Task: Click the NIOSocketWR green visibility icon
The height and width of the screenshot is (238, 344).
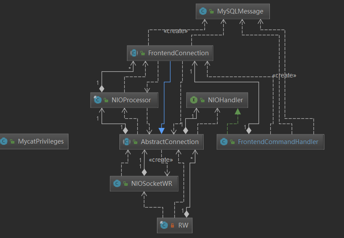Action: point(126,184)
